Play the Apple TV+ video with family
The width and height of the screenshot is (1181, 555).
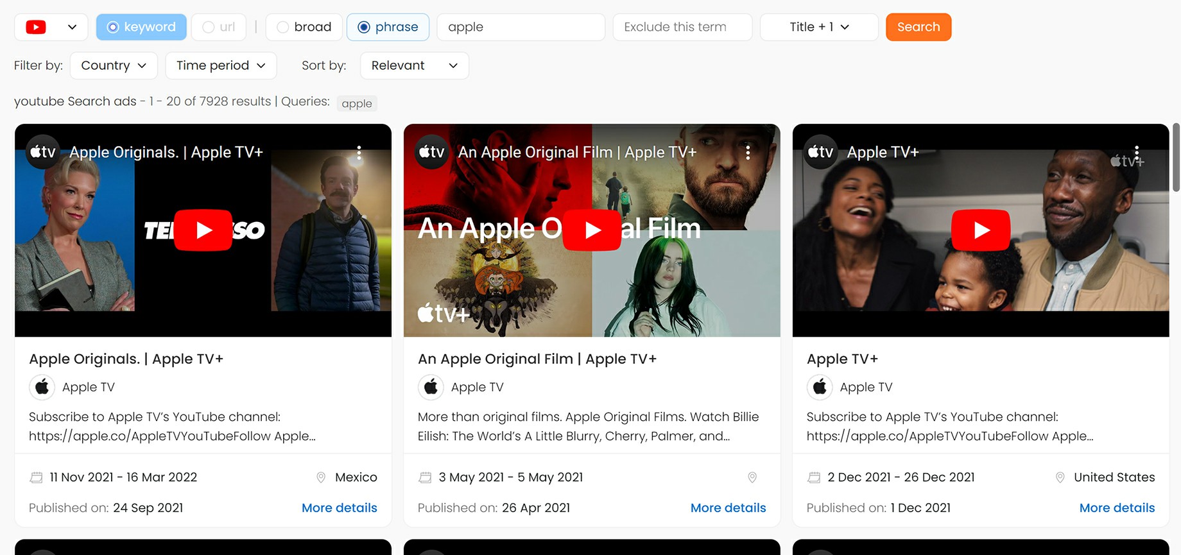pos(981,230)
